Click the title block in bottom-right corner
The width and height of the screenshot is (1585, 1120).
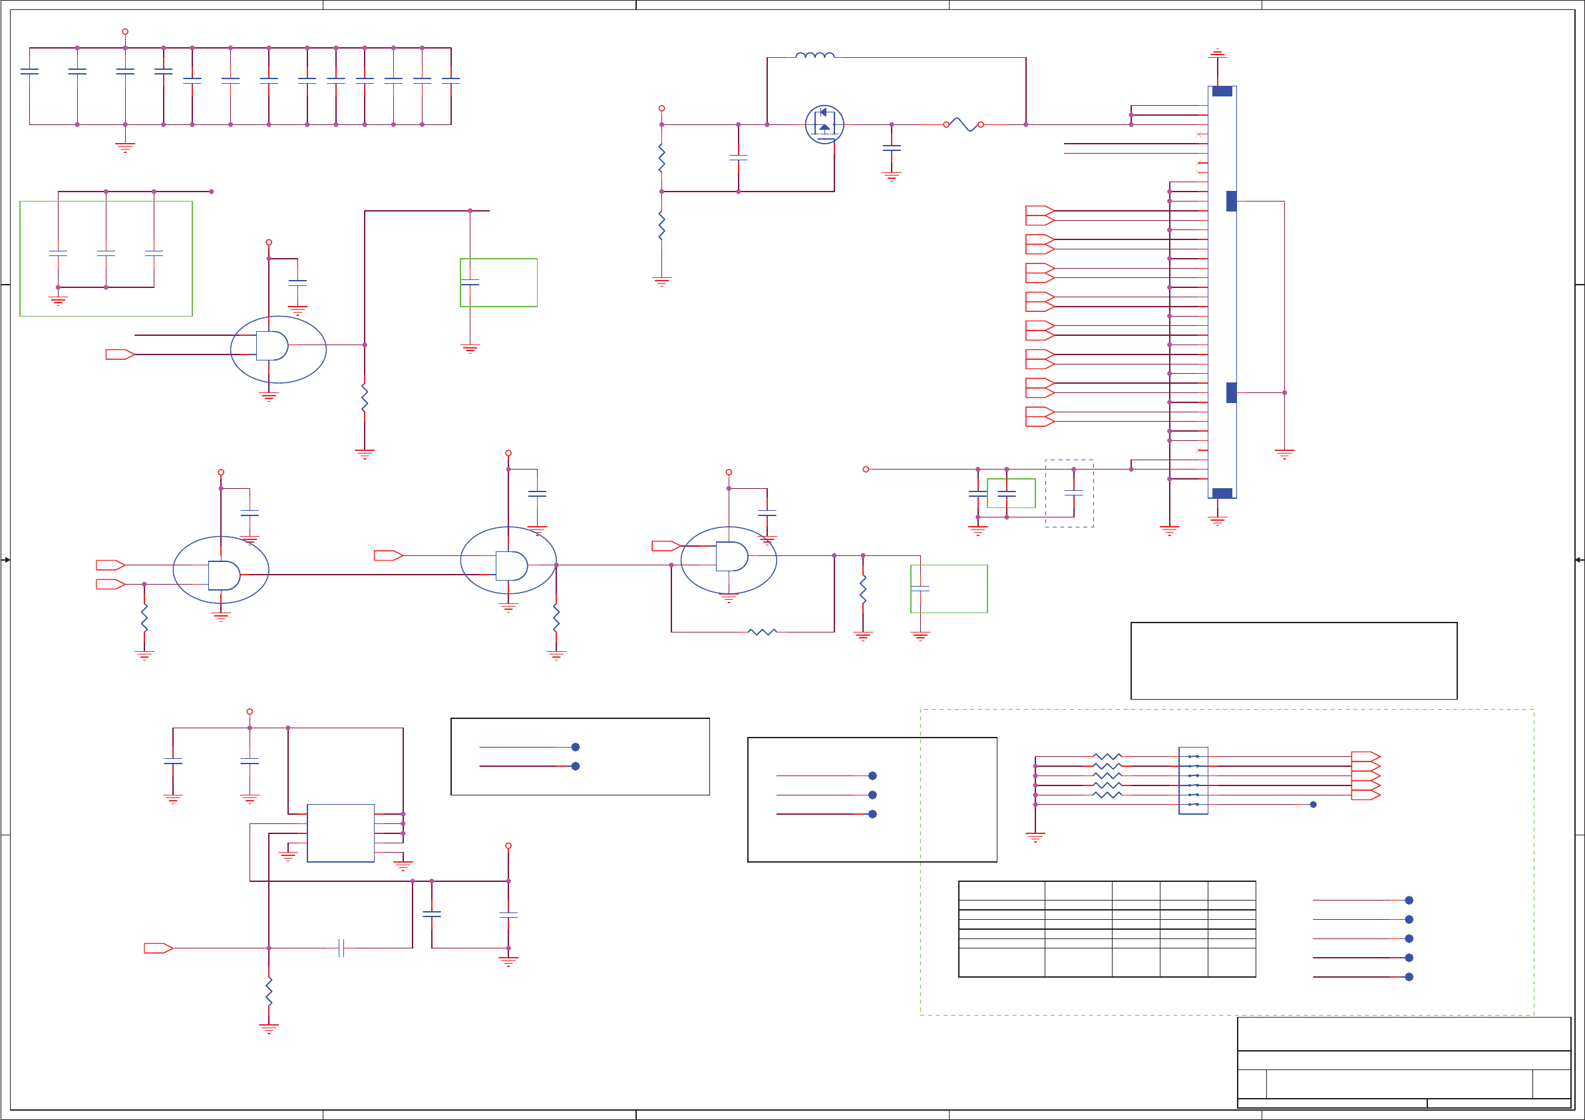(x=1403, y=1062)
